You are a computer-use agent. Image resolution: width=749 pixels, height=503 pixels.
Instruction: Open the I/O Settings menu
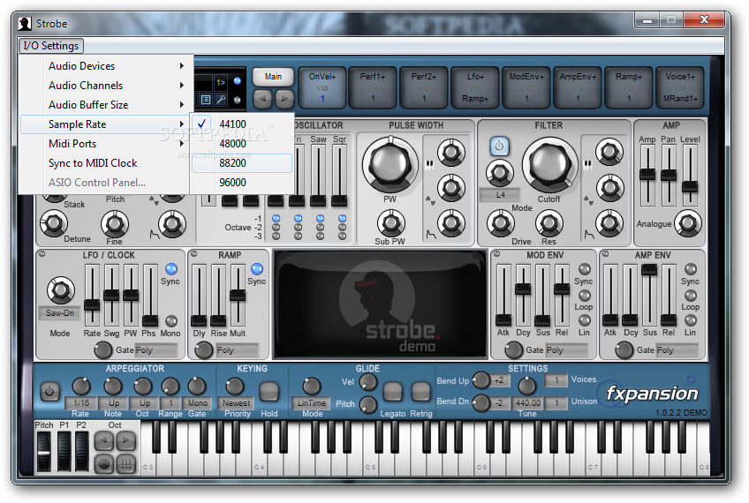tap(51, 46)
